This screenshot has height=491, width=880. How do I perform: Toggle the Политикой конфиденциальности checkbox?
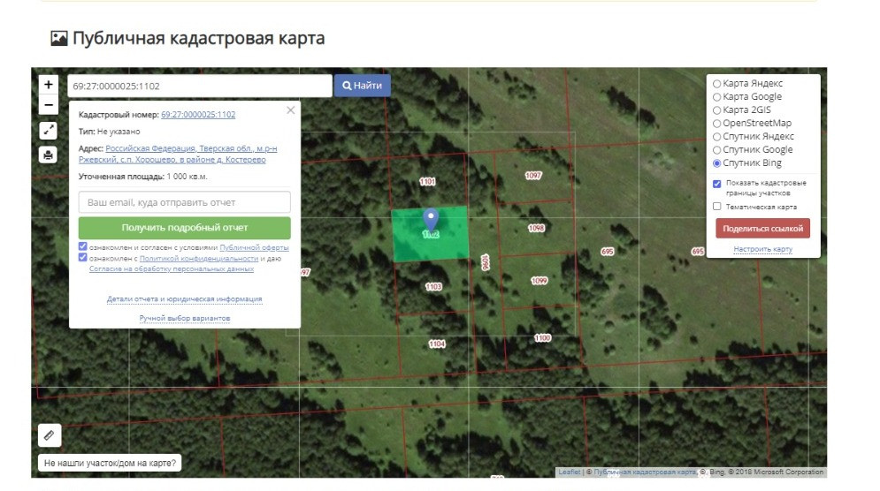(x=83, y=258)
